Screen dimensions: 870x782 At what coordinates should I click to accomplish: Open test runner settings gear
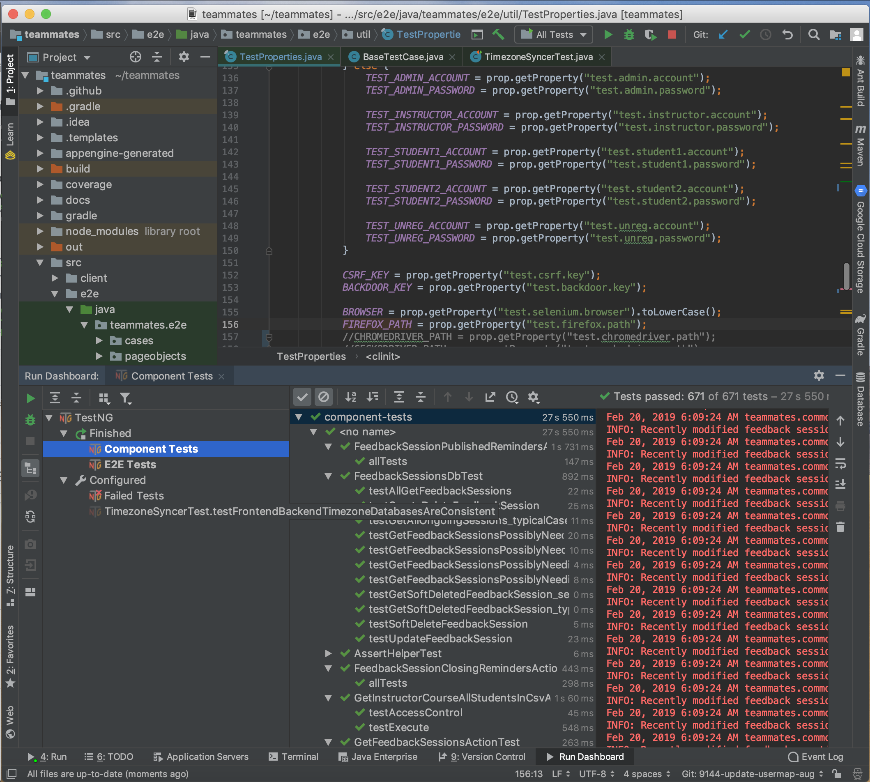click(534, 397)
